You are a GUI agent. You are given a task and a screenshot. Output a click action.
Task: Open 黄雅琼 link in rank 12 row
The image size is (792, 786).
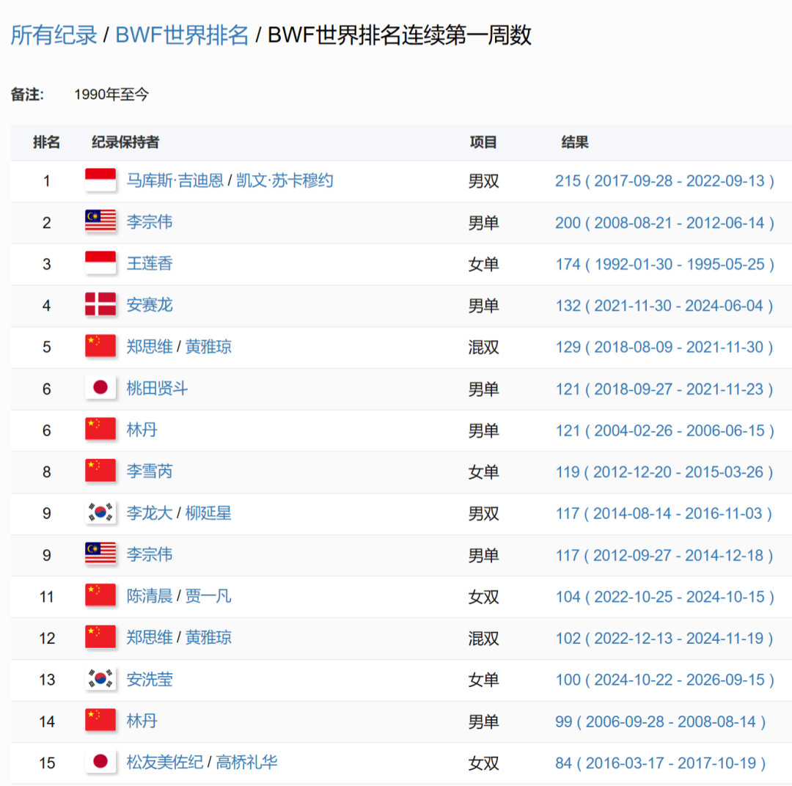(208, 637)
